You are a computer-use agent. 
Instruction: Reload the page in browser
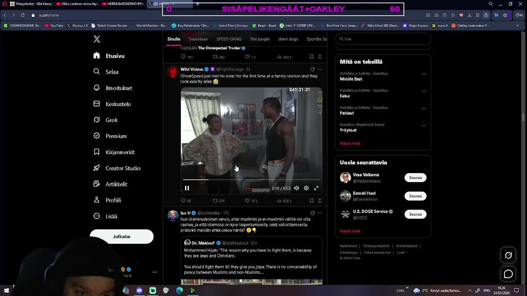pos(23,15)
